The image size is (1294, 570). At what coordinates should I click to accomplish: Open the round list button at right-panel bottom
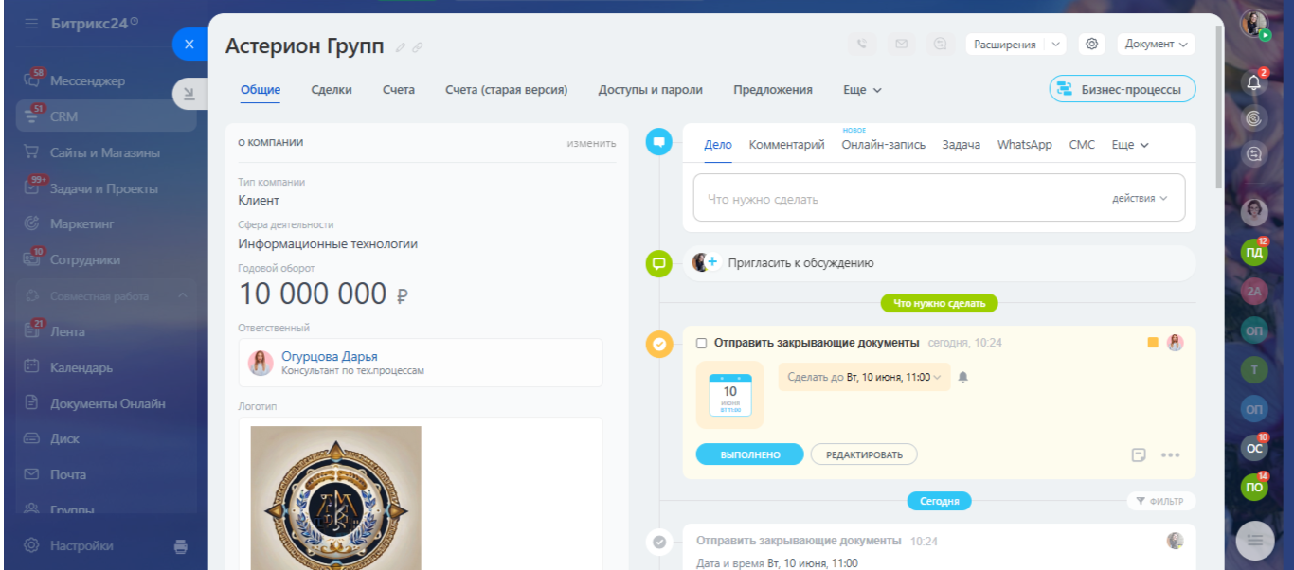coord(1255,540)
